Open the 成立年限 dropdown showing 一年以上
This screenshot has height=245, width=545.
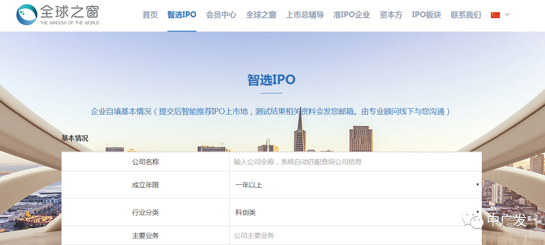(355, 185)
